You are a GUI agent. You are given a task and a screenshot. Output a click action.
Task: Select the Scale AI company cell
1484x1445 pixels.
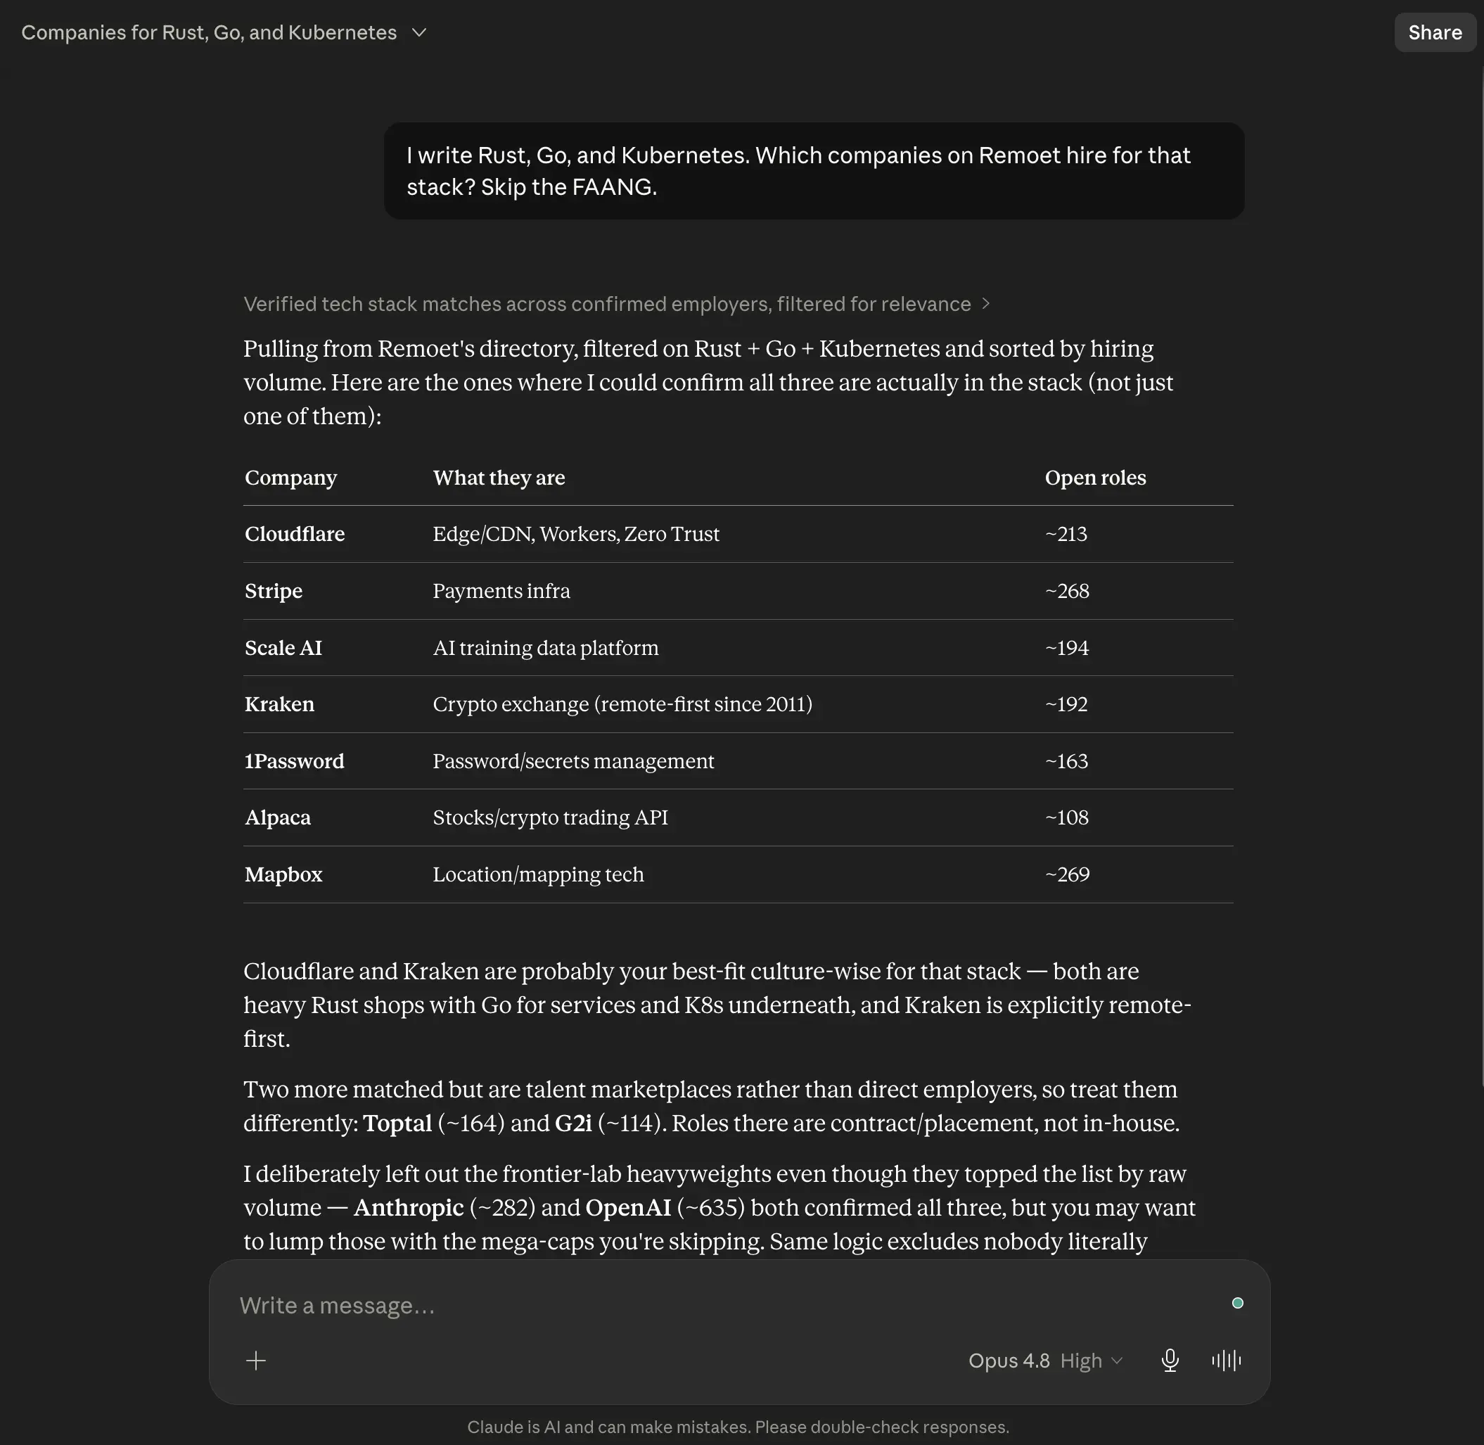[283, 647]
